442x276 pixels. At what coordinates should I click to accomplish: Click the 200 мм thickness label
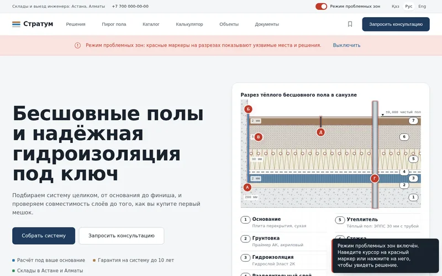(x=251, y=197)
